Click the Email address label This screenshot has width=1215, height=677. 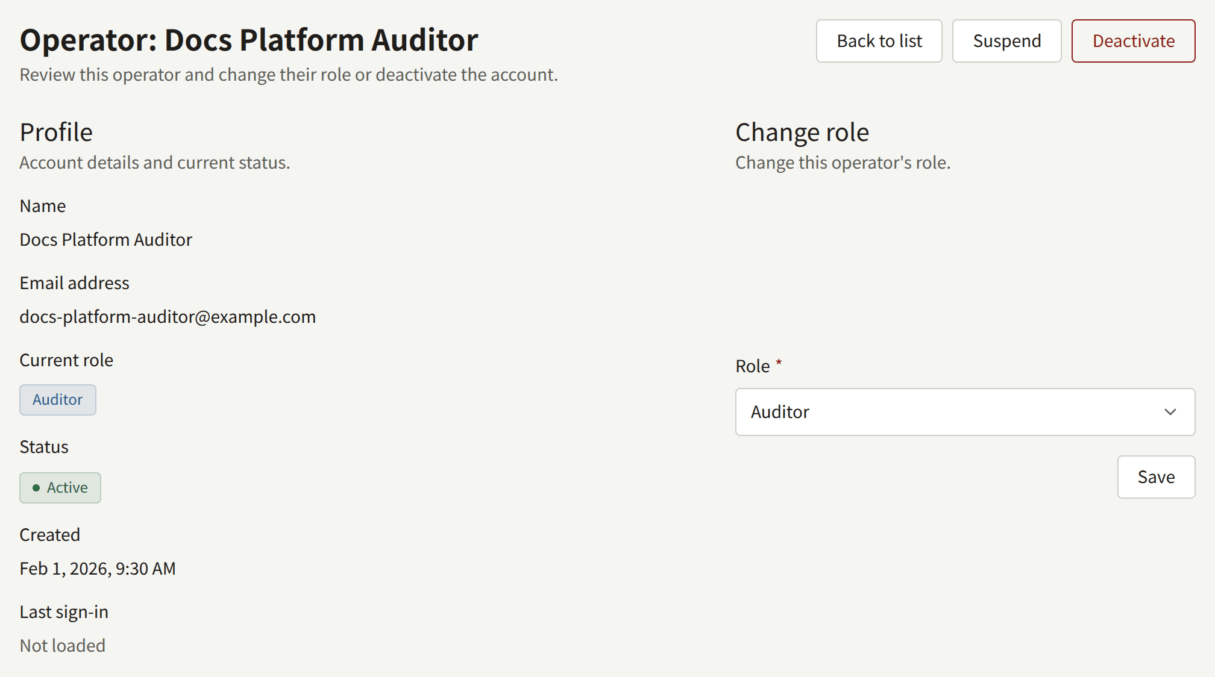pyautogui.click(x=75, y=283)
